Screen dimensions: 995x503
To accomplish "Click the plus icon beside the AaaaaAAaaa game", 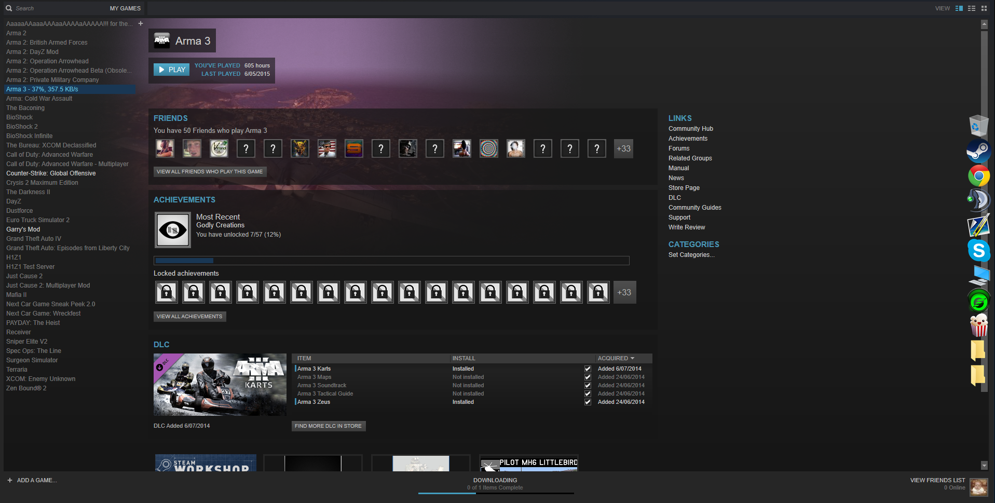I will tap(141, 23).
